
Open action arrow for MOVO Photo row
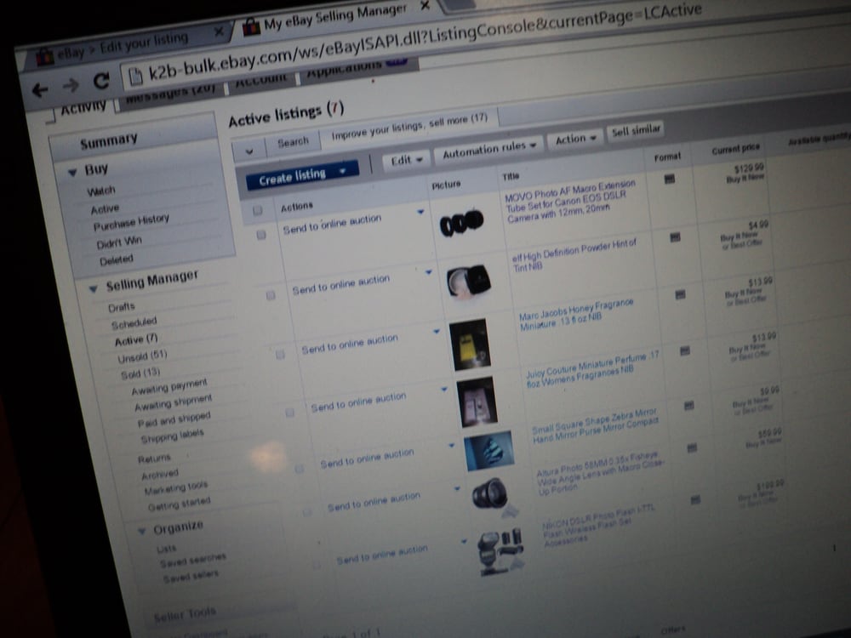pyautogui.click(x=420, y=212)
